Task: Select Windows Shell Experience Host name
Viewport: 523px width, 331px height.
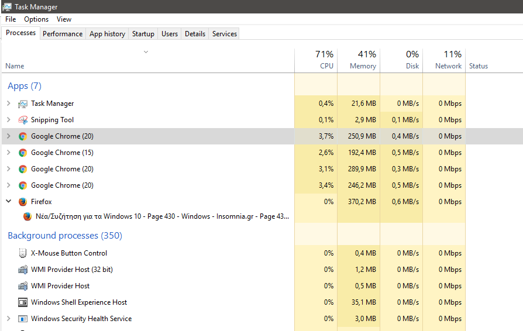Action: coord(79,302)
